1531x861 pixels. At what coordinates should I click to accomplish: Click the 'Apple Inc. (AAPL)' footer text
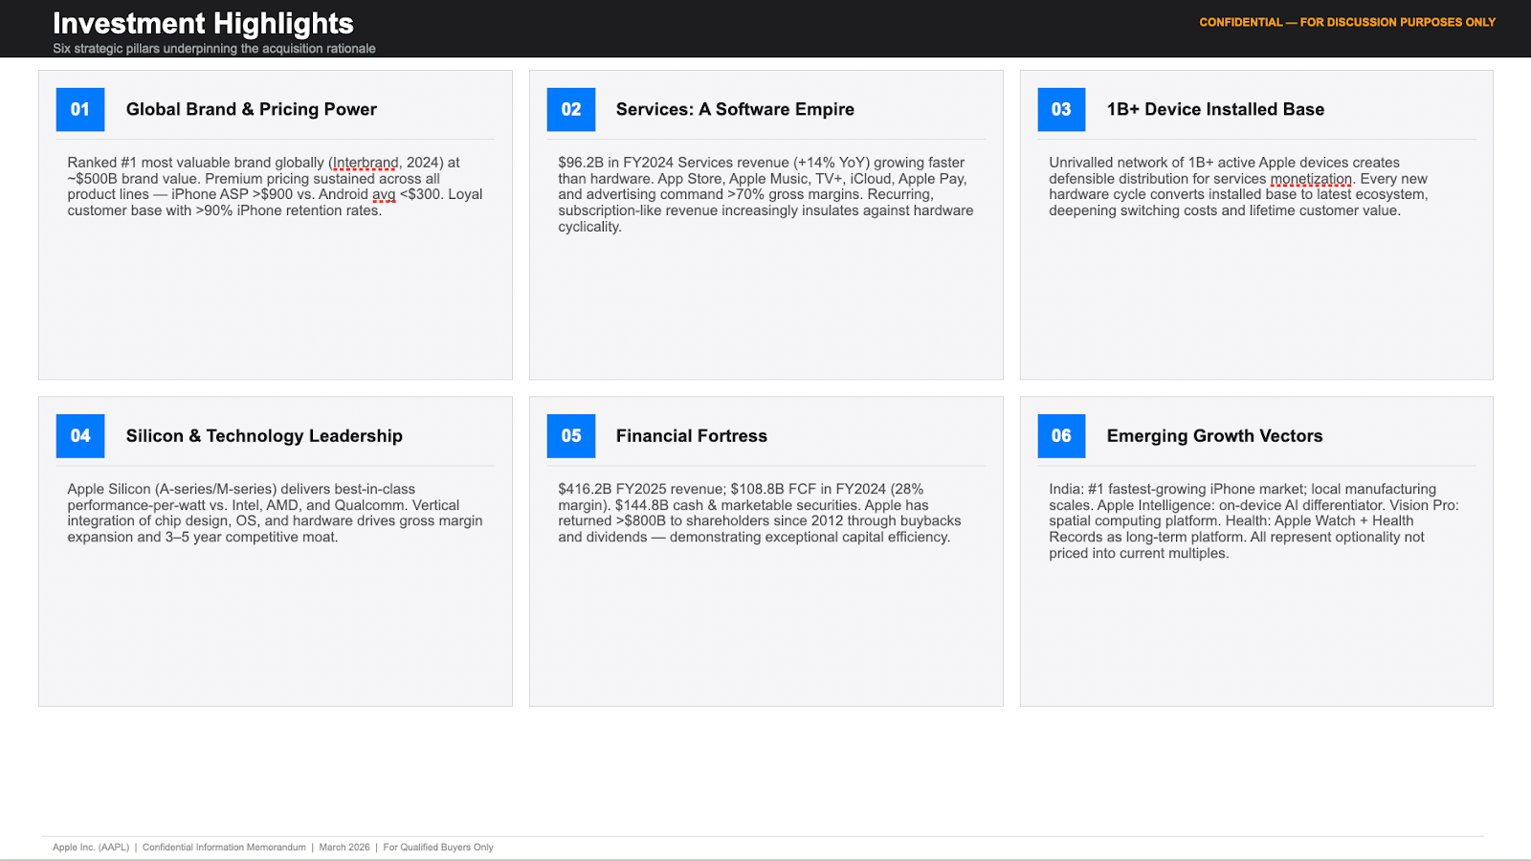click(91, 848)
